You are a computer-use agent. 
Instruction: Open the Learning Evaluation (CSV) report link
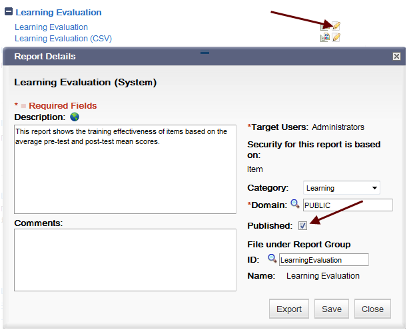click(63, 39)
